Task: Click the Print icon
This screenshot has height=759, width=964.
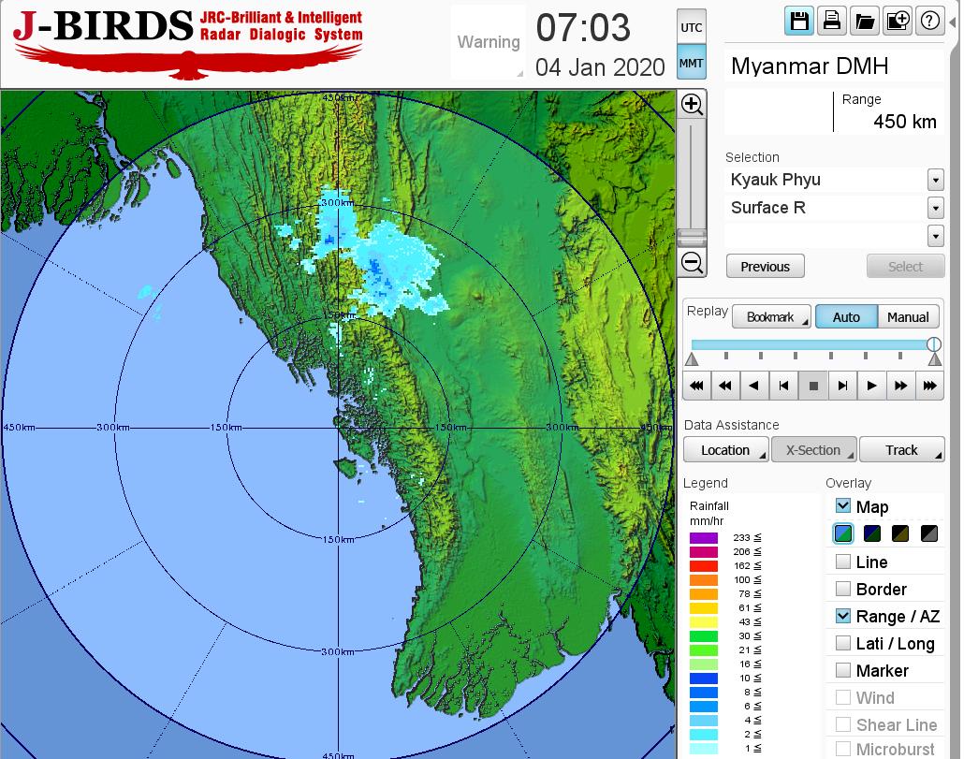Action: point(831,22)
